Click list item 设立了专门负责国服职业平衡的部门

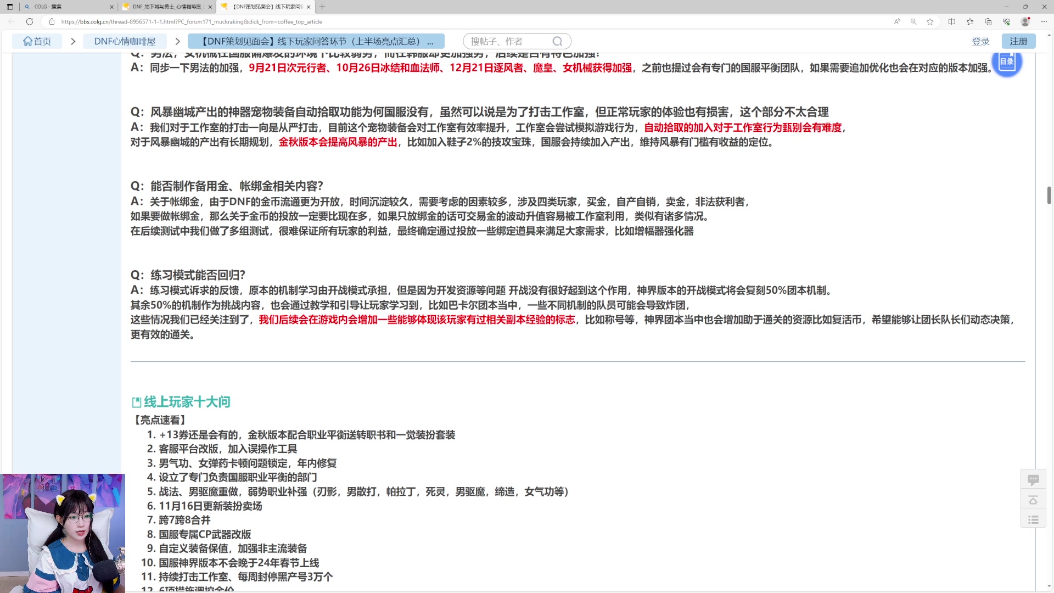(x=238, y=478)
